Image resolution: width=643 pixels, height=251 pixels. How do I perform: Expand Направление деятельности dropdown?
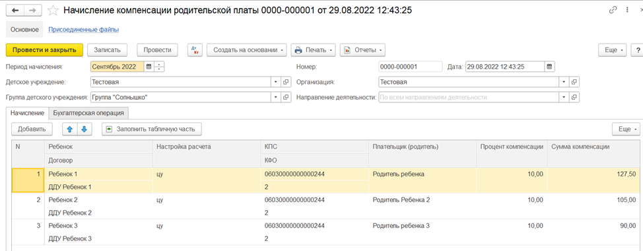(x=564, y=97)
